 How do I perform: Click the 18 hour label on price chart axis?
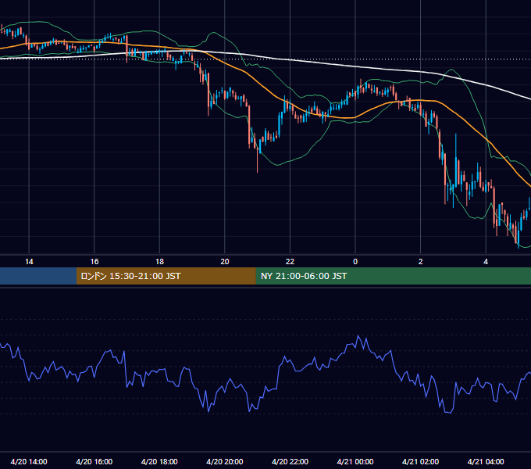click(159, 262)
